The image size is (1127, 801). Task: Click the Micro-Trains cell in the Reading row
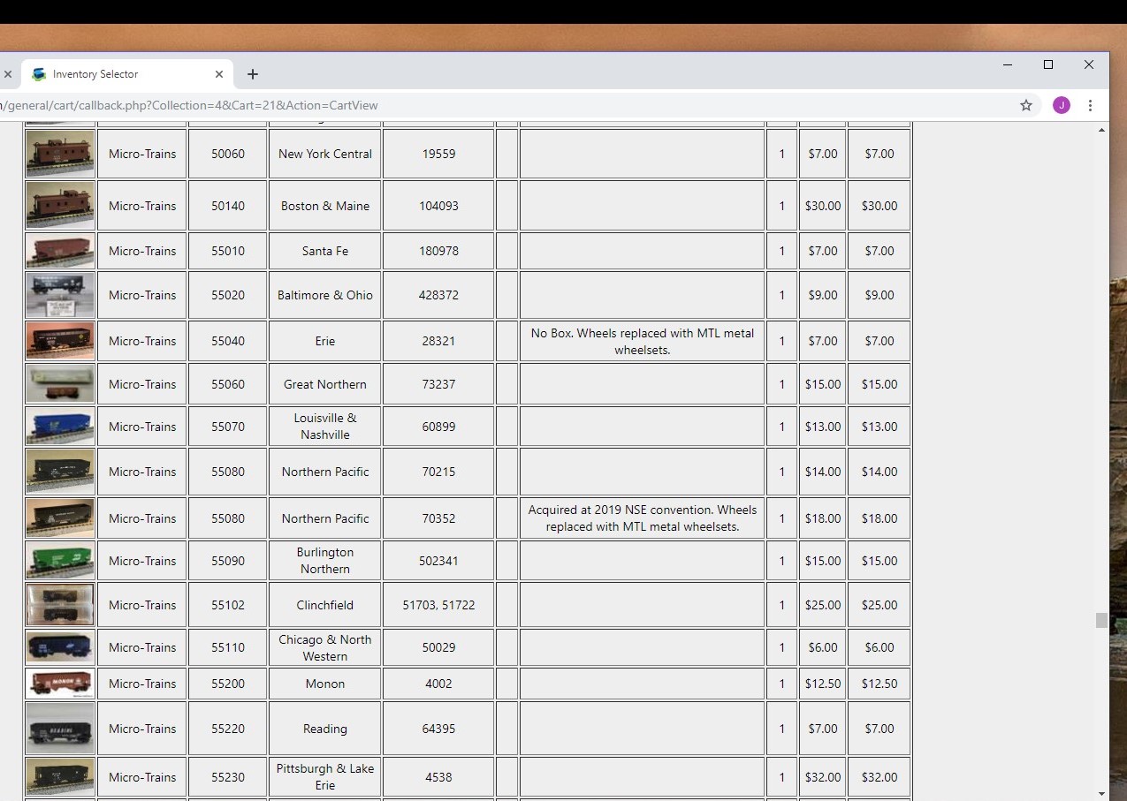tap(142, 729)
